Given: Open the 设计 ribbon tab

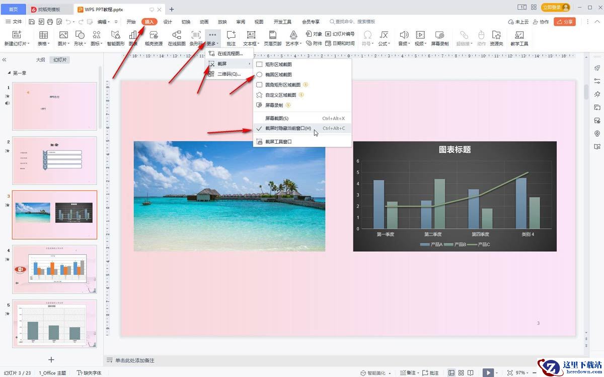Looking at the screenshot, I should [168, 22].
